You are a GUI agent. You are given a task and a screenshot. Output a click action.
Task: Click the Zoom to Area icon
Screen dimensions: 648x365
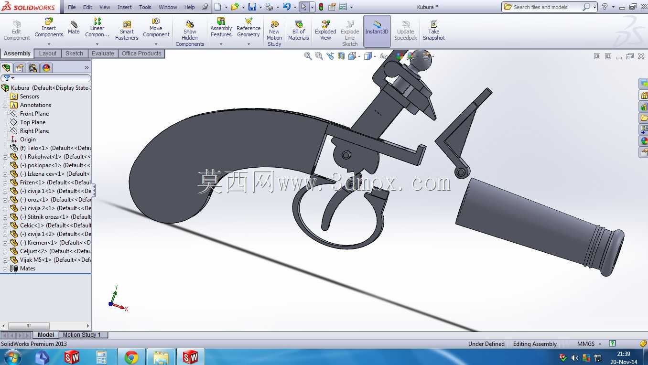(x=319, y=56)
